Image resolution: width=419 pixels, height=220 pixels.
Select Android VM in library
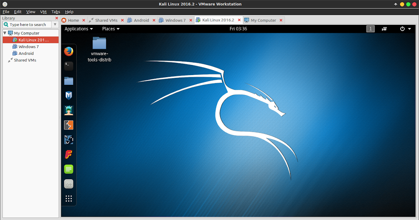click(26, 53)
